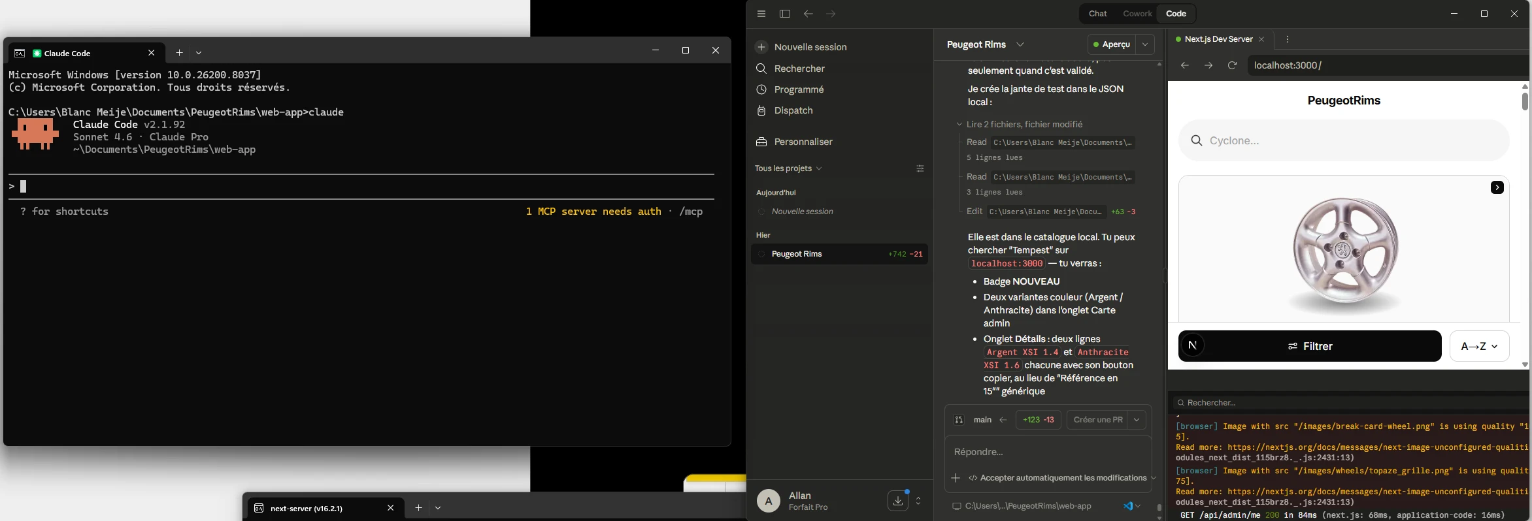Open a new tab in Claude Code terminal
1532x521 pixels.
(179, 53)
